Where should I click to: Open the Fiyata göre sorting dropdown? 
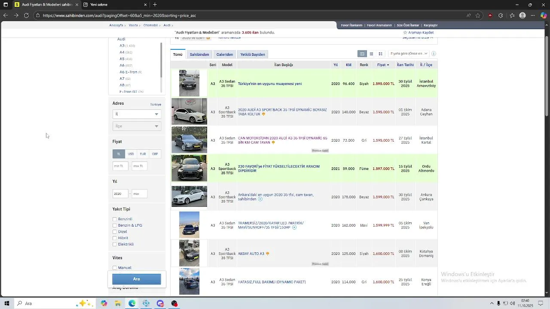pos(409,54)
